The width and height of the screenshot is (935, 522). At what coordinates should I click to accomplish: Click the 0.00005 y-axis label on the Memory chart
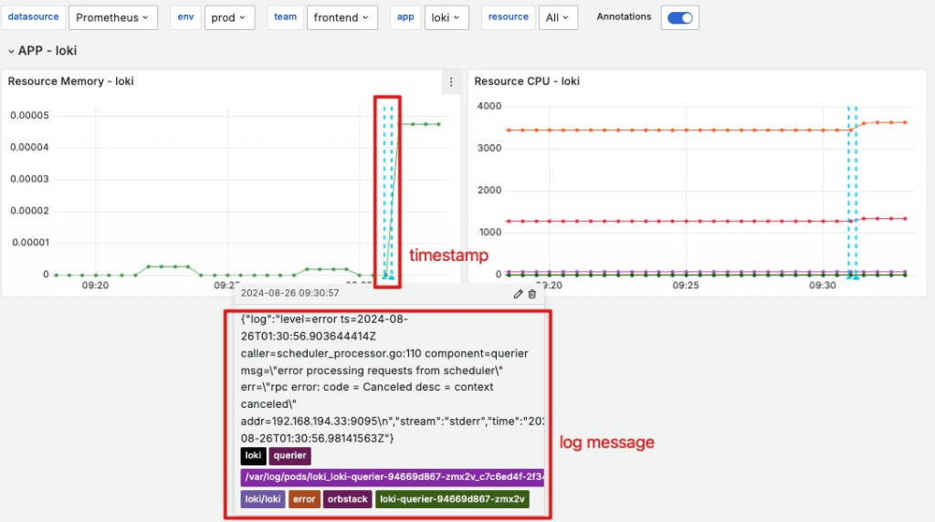pos(29,116)
